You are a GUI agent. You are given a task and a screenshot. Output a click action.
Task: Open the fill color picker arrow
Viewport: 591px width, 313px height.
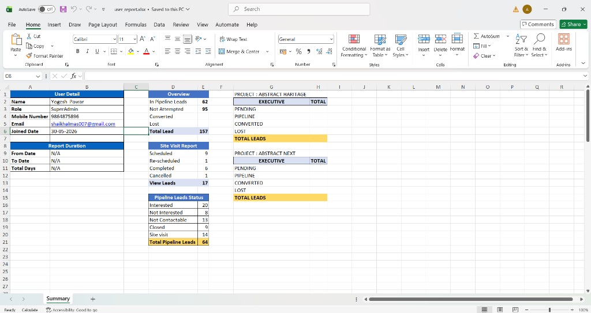click(x=138, y=52)
